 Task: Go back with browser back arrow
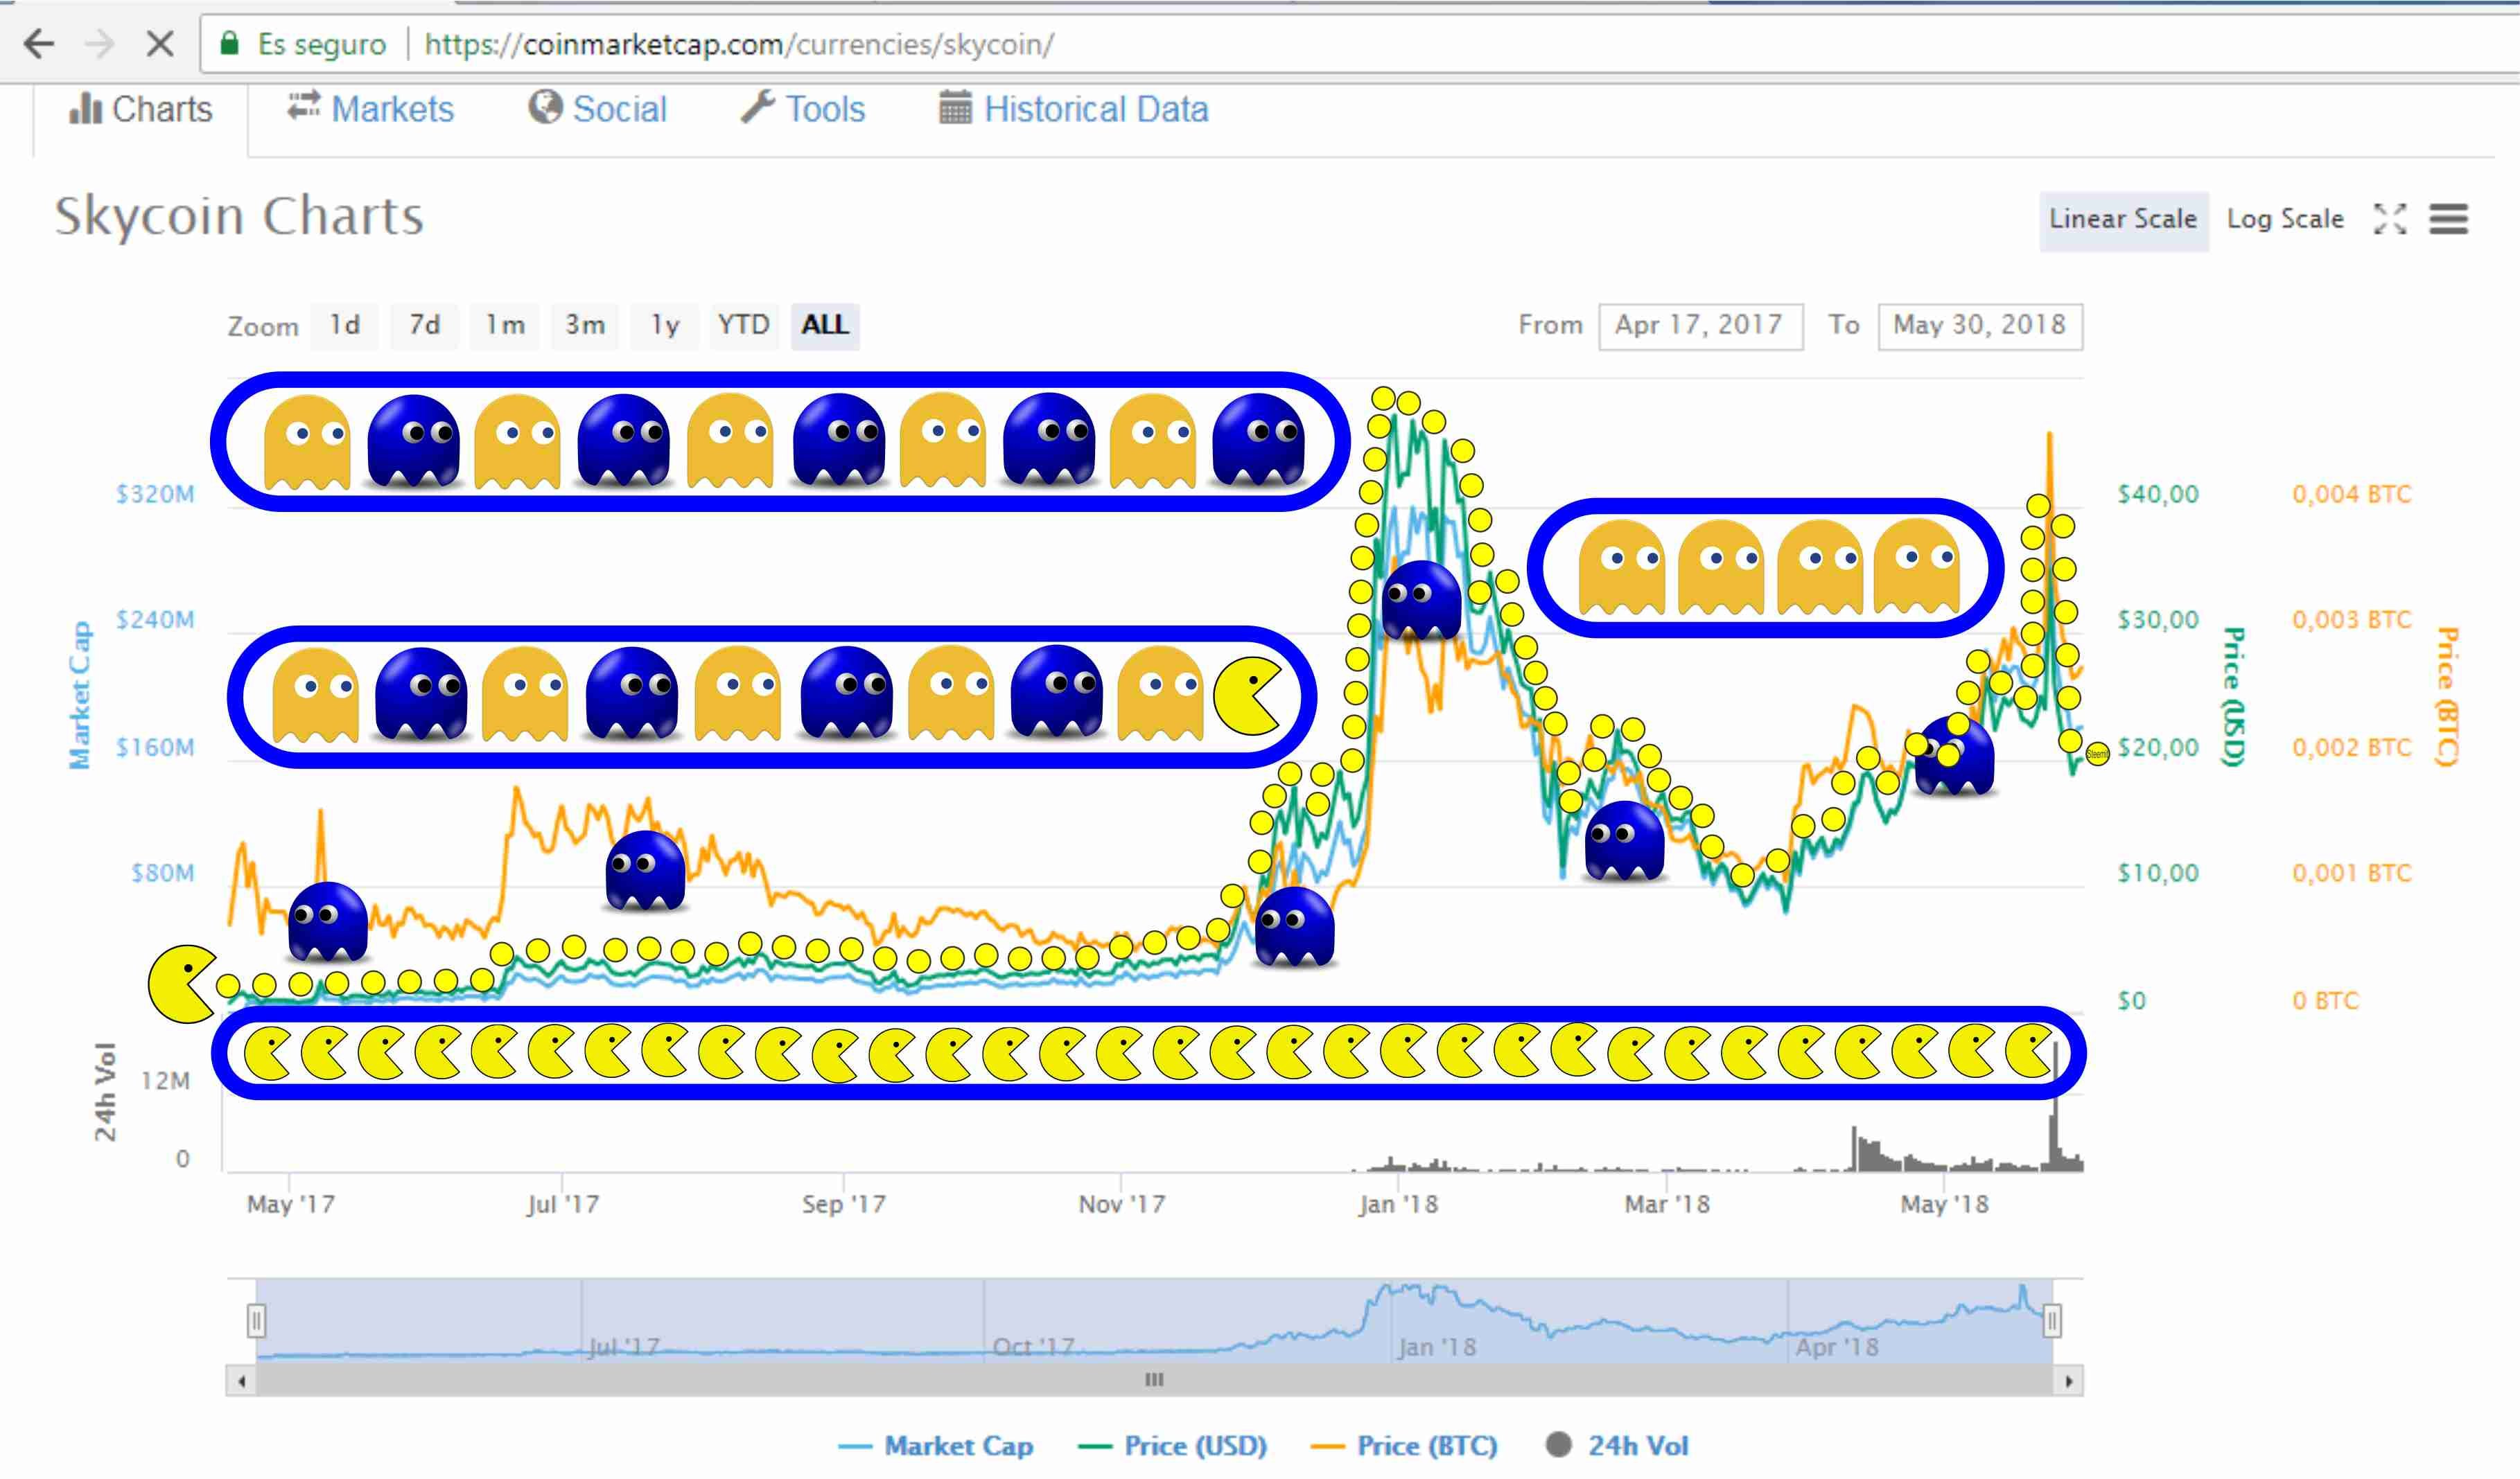click(x=39, y=44)
